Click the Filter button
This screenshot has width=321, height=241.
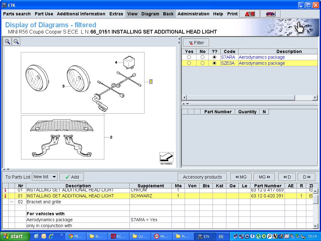tap(196, 43)
